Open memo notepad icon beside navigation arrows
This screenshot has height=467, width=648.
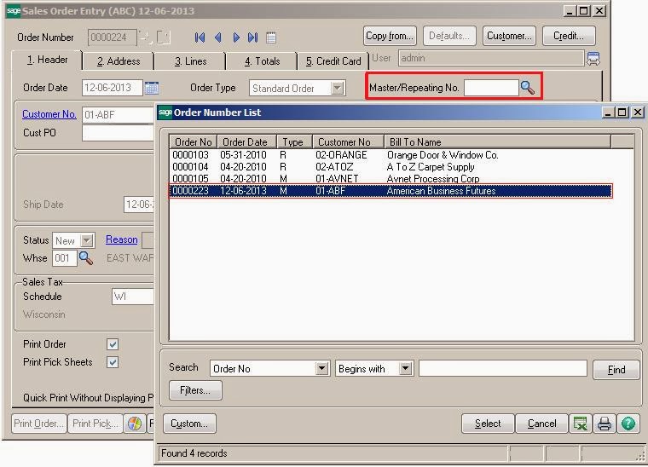(271, 37)
